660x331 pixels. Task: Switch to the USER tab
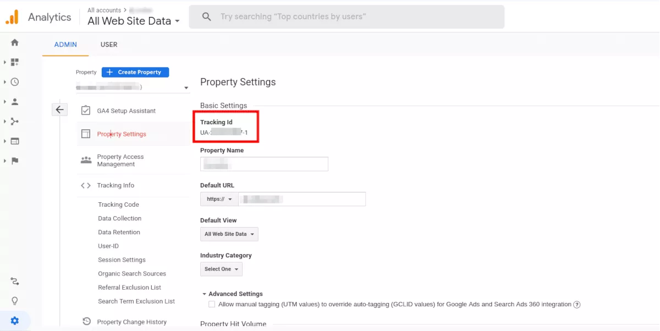click(x=109, y=45)
